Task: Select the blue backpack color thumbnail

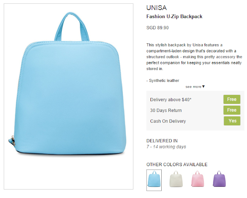Action: (154, 180)
